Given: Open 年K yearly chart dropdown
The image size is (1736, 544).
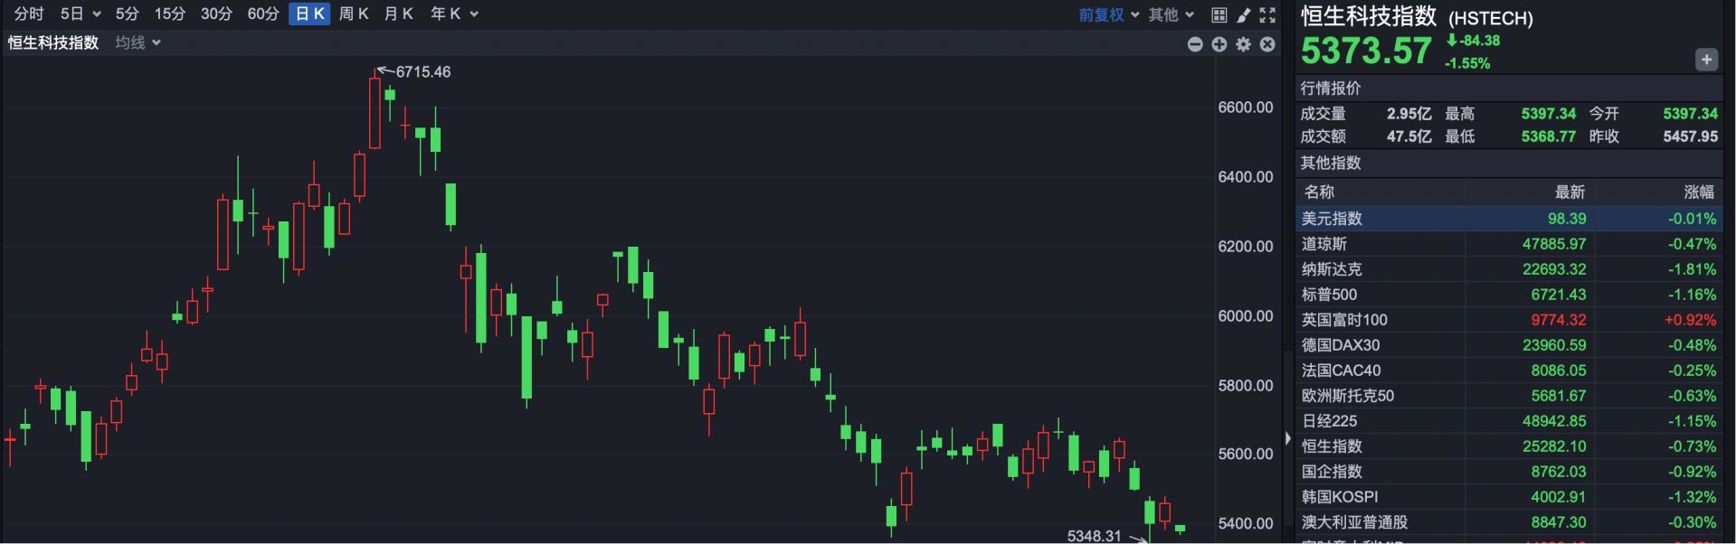Looking at the screenshot, I should pyautogui.click(x=453, y=14).
